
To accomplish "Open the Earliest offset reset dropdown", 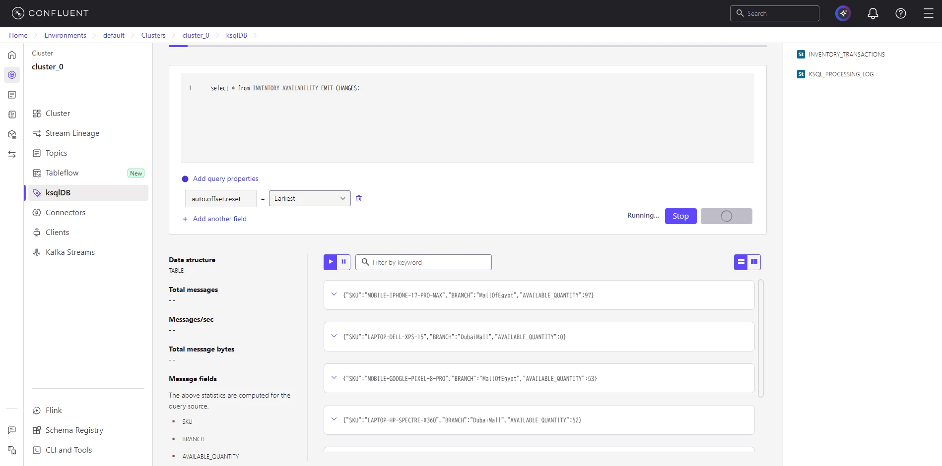I will (x=310, y=198).
